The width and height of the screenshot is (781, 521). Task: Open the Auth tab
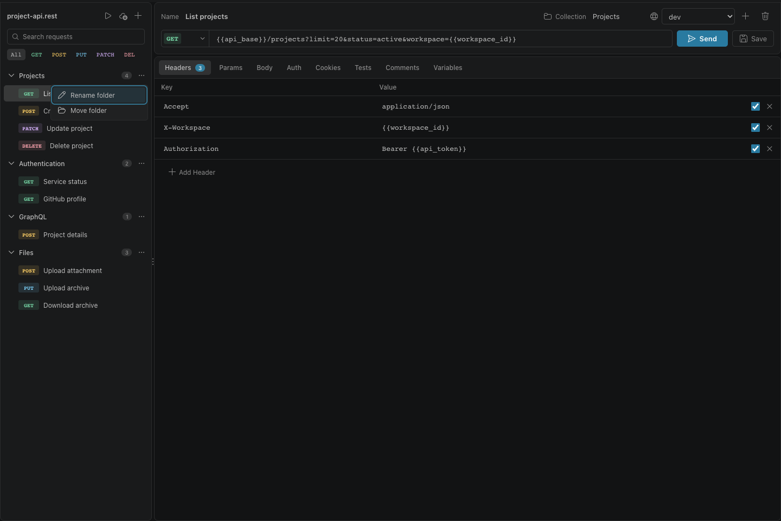click(294, 68)
